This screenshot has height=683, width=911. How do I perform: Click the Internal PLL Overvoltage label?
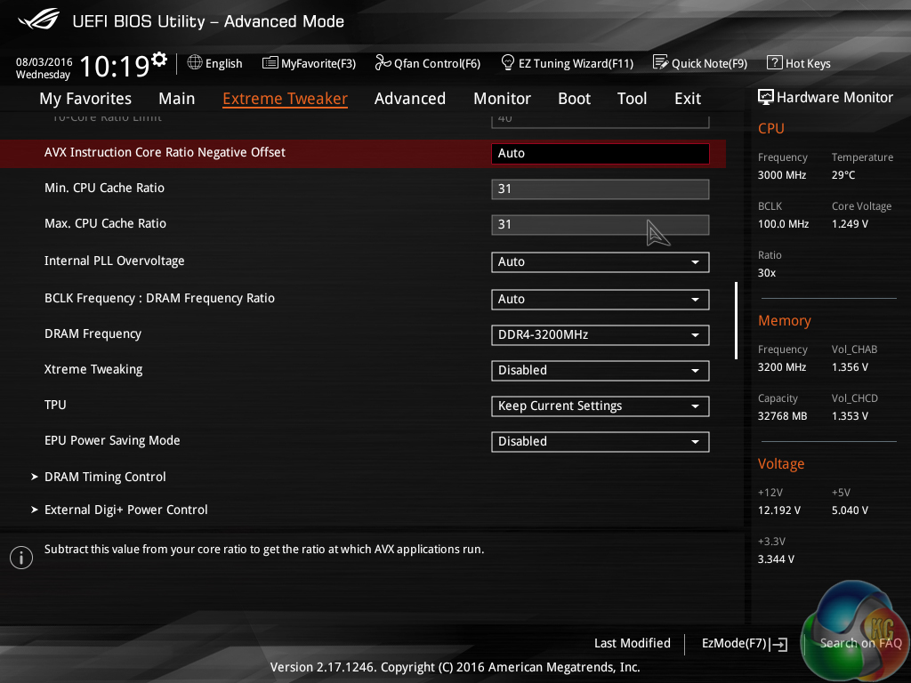[115, 261]
